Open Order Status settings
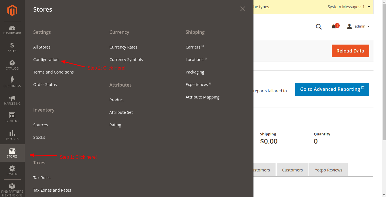The height and width of the screenshot is (197, 386). click(45, 85)
